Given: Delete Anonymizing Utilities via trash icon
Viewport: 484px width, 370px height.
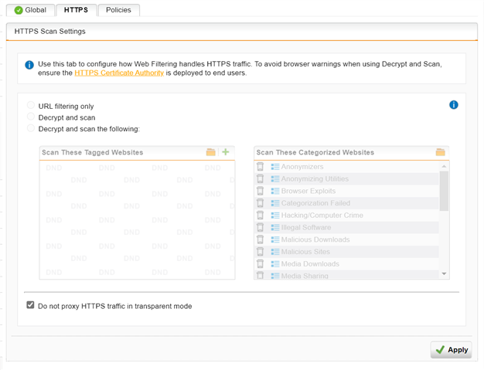Looking at the screenshot, I should click(x=261, y=179).
